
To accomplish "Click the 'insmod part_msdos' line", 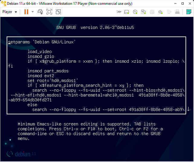I will point(48,71).
